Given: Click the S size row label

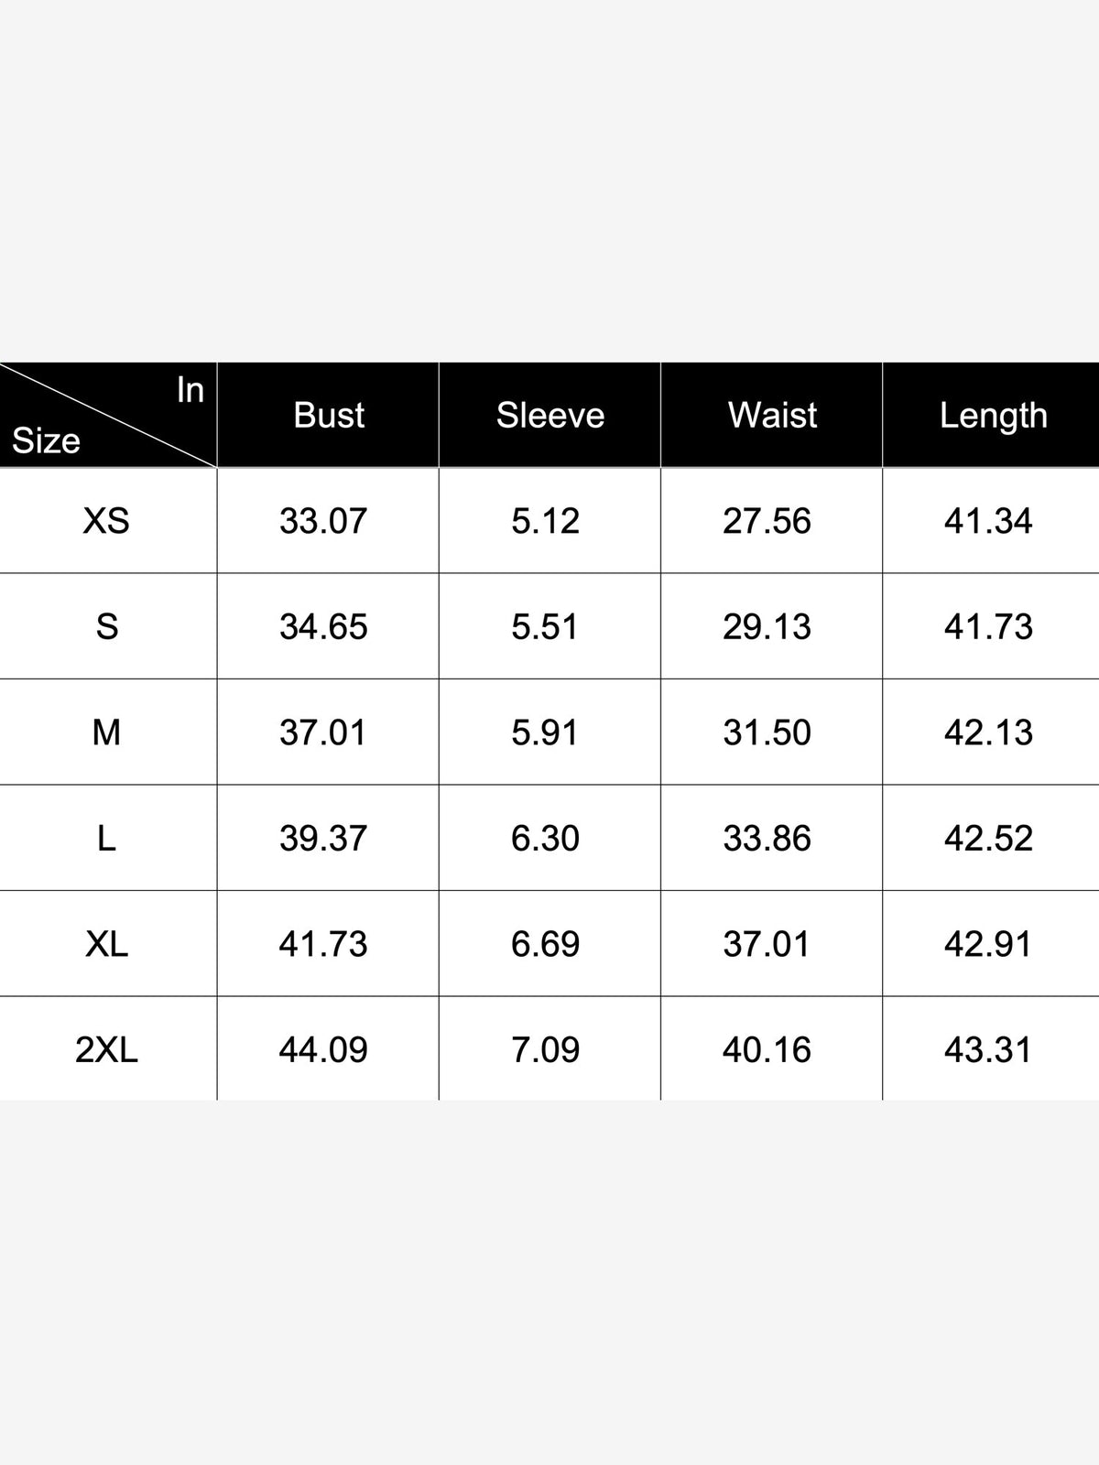Looking at the screenshot, I should click(x=106, y=627).
